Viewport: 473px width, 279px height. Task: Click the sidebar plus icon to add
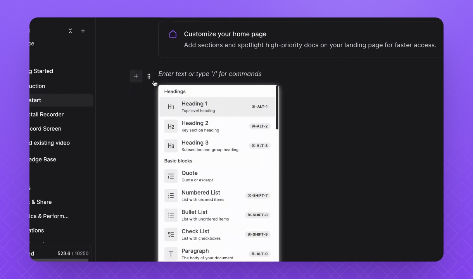pyautogui.click(x=83, y=31)
